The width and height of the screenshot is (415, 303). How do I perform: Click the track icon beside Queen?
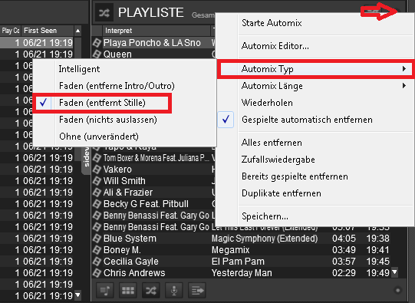(97, 54)
